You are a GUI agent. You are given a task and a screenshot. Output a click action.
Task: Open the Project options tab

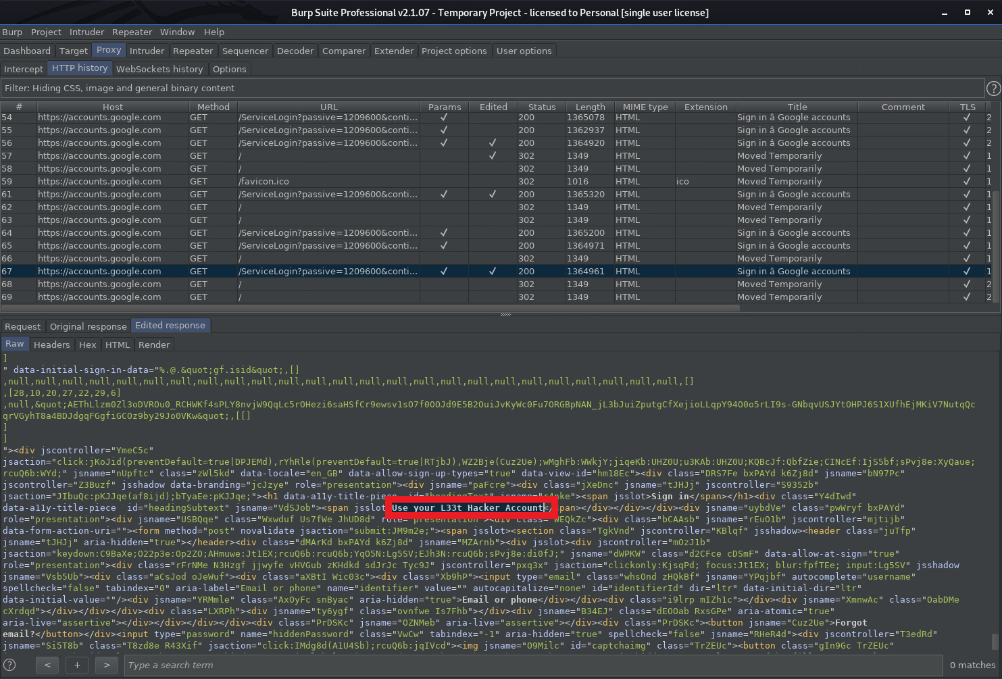[x=454, y=51]
